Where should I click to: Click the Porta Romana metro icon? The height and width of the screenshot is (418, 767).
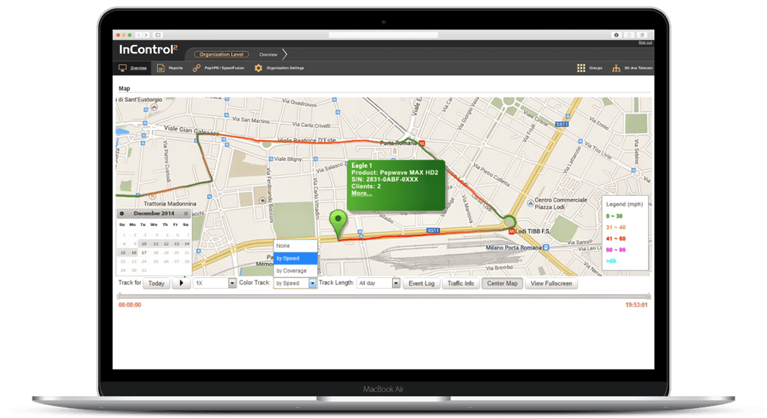pyautogui.click(x=421, y=143)
